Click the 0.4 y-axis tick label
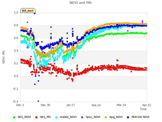Viewport: 162px width, 122px height. tap(16, 51)
